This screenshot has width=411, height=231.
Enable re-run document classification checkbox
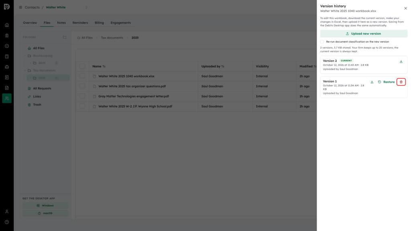point(322,42)
